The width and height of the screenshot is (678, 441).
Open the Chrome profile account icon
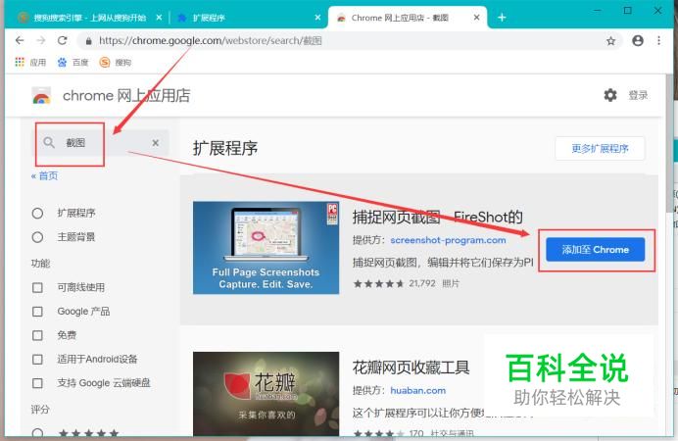[x=638, y=40]
